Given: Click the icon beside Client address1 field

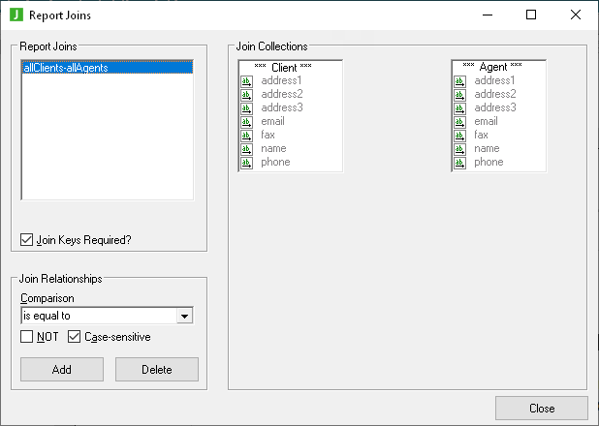Looking at the screenshot, I should coord(246,81).
